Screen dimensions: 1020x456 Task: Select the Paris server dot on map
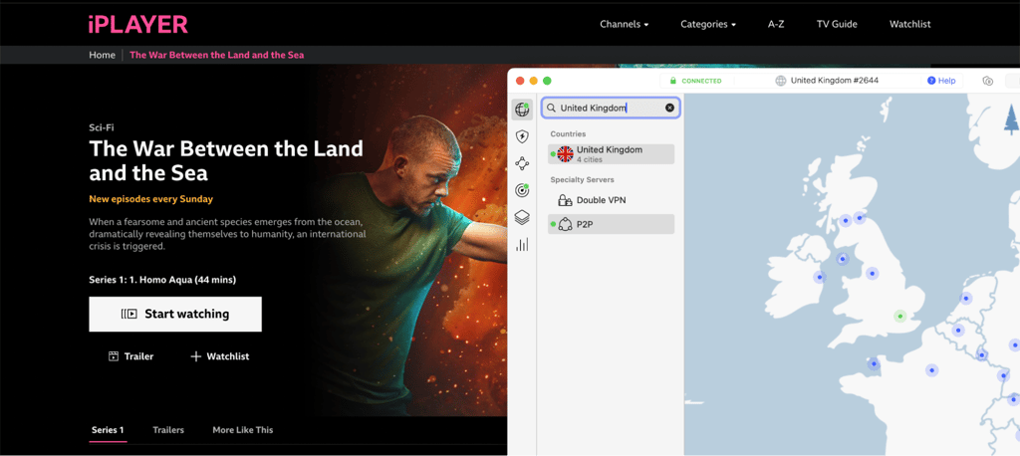(931, 370)
